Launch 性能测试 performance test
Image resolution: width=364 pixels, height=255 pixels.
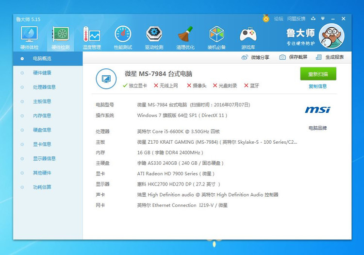(123, 38)
